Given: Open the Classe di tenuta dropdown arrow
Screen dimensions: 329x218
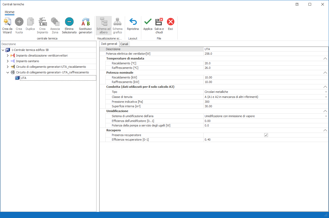Looking at the screenshot, I should [x=326, y=97].
